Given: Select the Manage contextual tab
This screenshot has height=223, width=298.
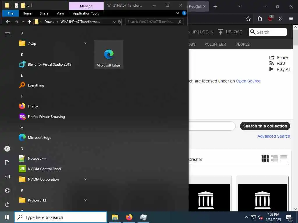Looking at the screenshot, I should (86, 6).
